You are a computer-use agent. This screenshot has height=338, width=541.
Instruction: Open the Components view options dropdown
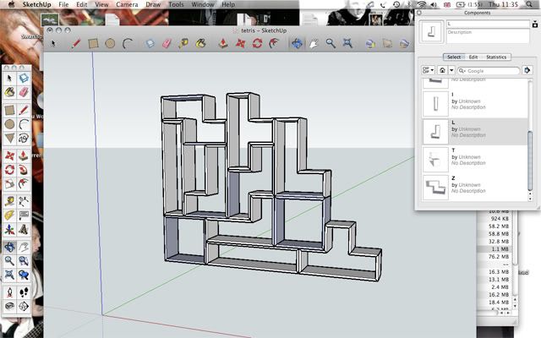429,70
